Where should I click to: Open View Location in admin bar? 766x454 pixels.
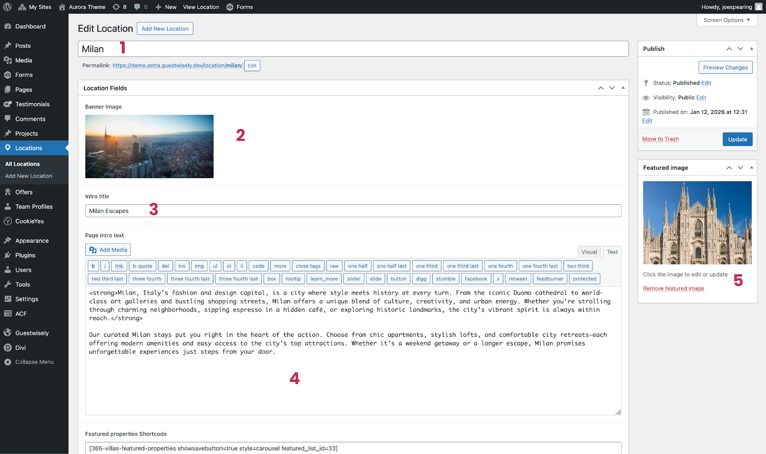(x=201, y=7)
